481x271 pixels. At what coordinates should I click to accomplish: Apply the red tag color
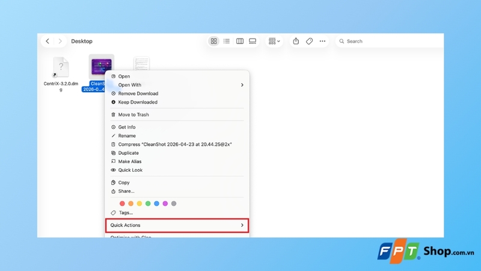coord(122,204)
